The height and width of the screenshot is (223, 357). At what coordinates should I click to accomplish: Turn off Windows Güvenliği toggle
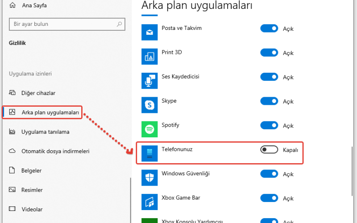click(x=269, y=174)
